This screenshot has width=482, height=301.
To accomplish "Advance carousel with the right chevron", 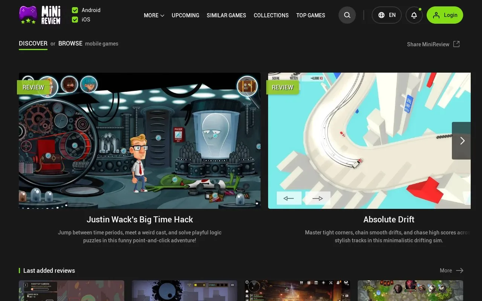I will point(461,141).
